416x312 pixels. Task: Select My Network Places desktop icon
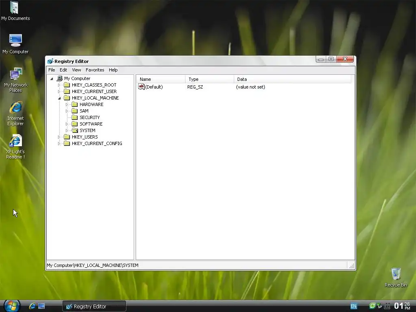pos(16,80)
